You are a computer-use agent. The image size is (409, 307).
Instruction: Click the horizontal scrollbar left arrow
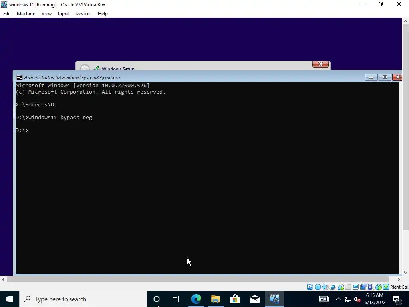3,279
